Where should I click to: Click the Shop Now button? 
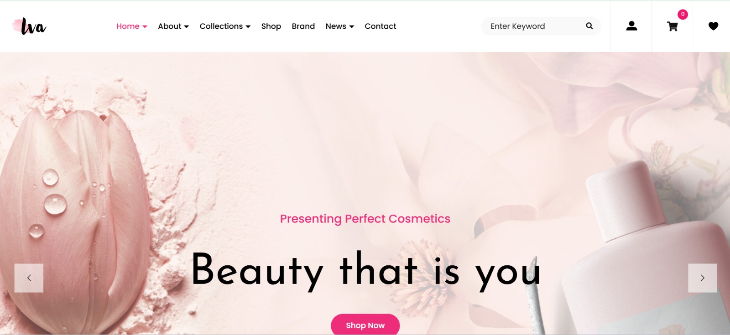[x=365, y=325]
